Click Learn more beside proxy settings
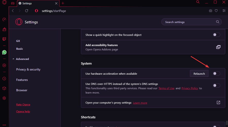Screen dimensions: 228x127 pyautogui.click(x=140, y=103)
